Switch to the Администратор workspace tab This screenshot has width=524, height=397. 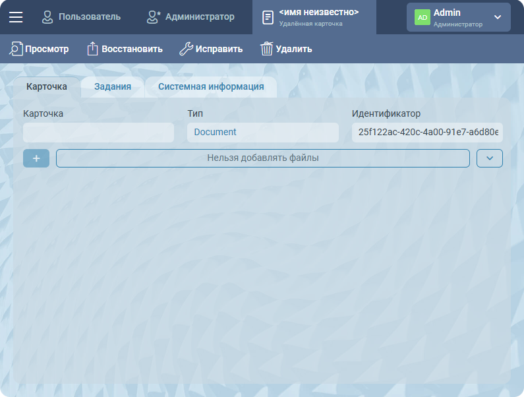[x=190, y=17]
